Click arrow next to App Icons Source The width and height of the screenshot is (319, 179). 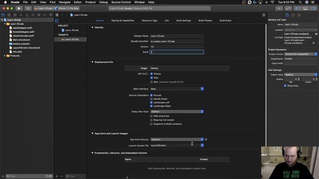click(x=206, y=139)
